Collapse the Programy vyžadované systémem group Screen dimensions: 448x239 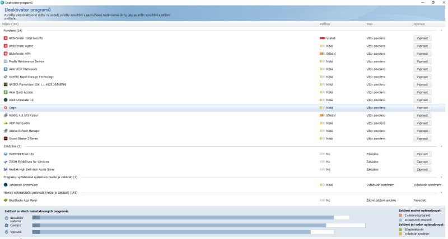[441, 177]
